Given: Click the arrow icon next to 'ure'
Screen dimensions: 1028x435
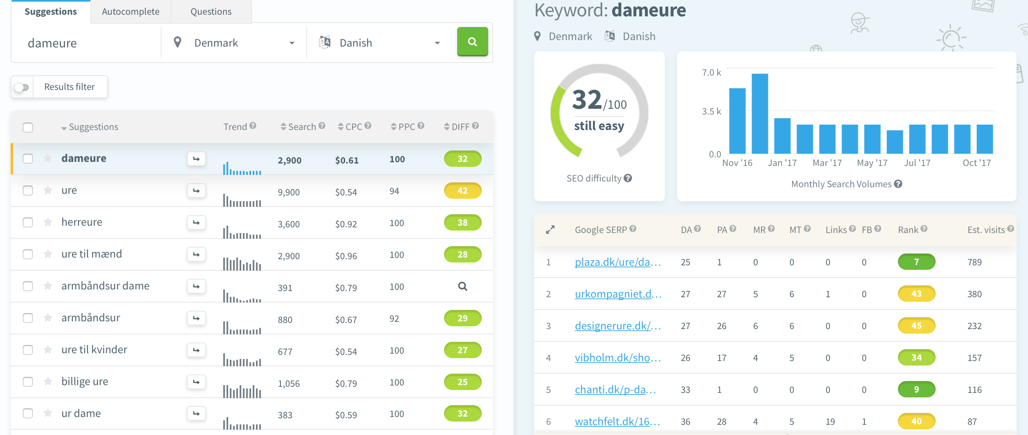Looking at the screenshot, I should point(196,191).
